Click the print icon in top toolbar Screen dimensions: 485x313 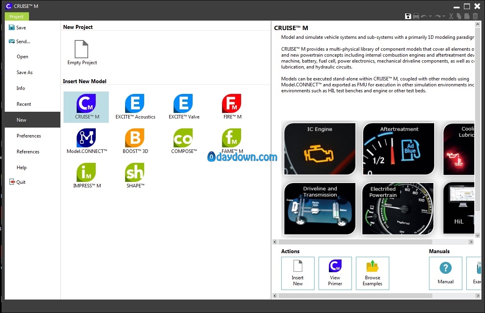tap(416, 16)
